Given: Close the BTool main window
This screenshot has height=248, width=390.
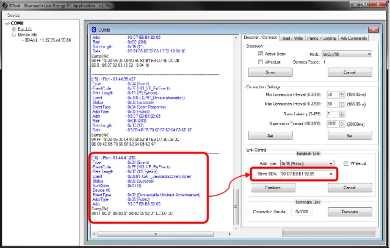Looking at the screenshot, I should (378, 4).
